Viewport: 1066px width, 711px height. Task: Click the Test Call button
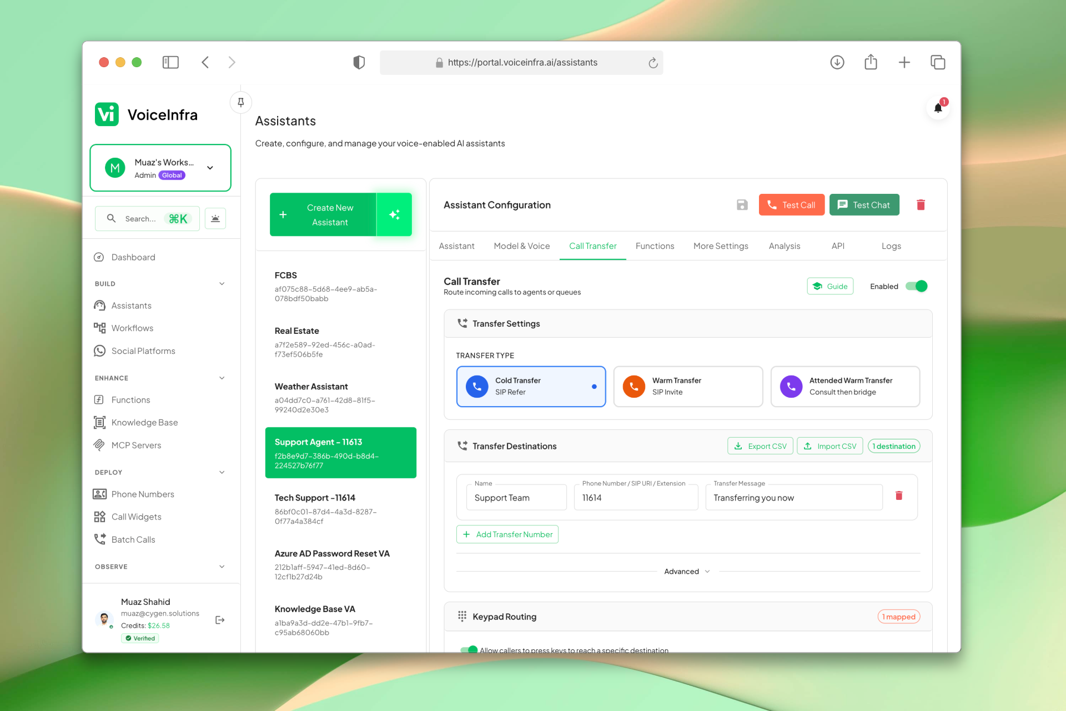(792, 205)
